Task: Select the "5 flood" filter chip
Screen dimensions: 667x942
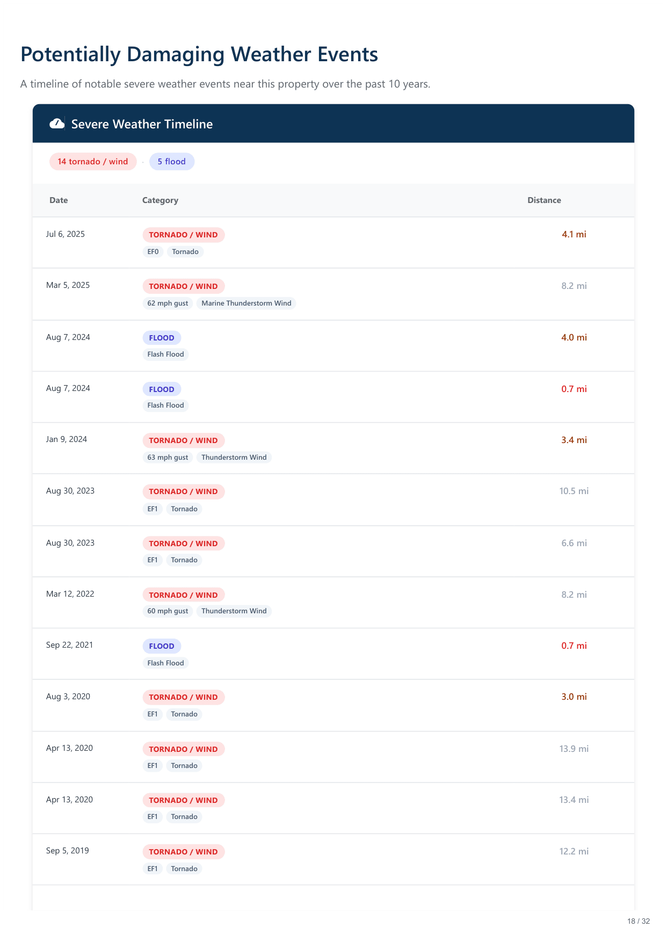Action: pyautogui.click(x=171, y=162)
